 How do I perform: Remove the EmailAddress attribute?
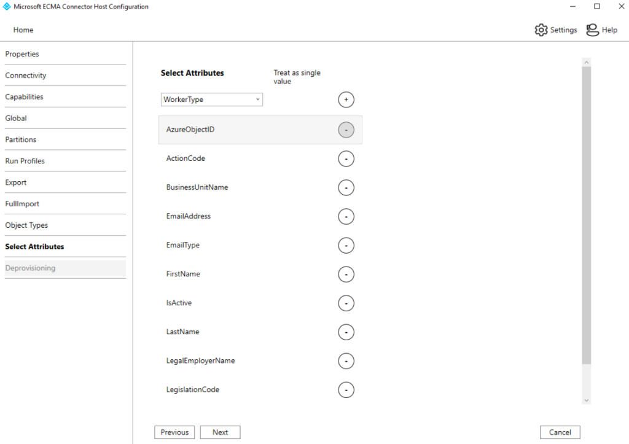(x=346, y=216)
